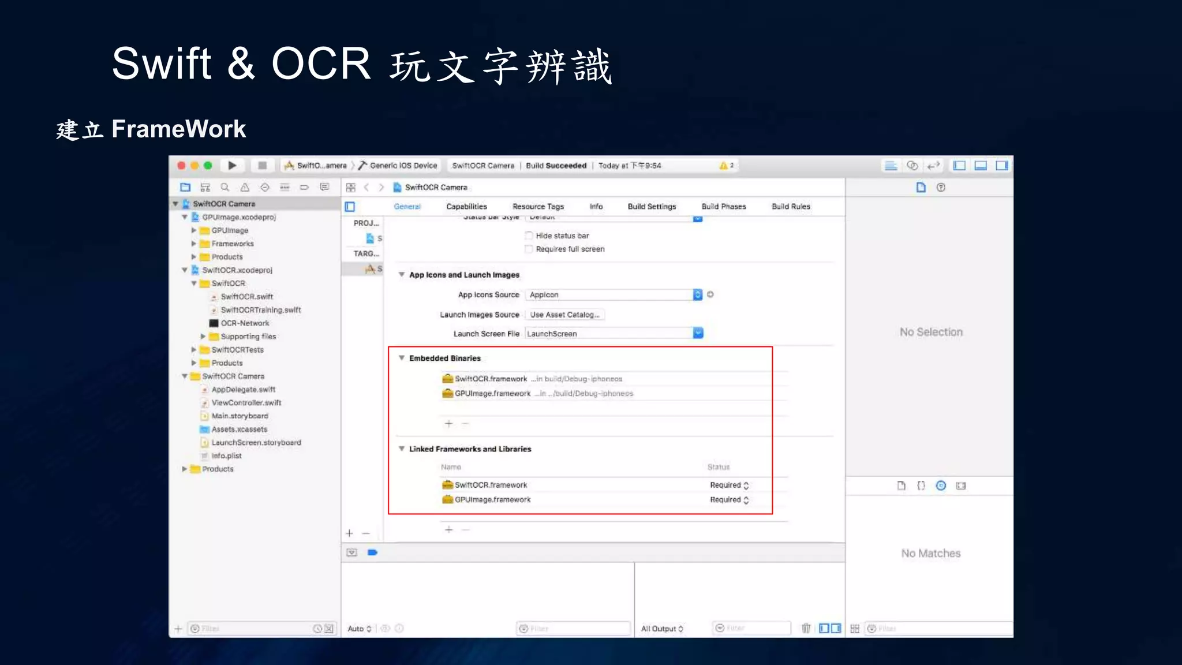Viewport: 1182px width, 665px height.
Task: Toggle the projects and targets list
Action: coord(350,207)
